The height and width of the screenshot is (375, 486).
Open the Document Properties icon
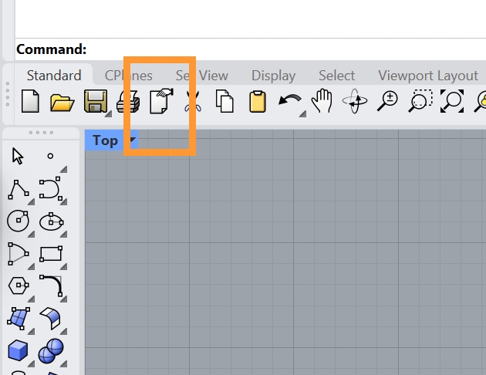[162, 101]
